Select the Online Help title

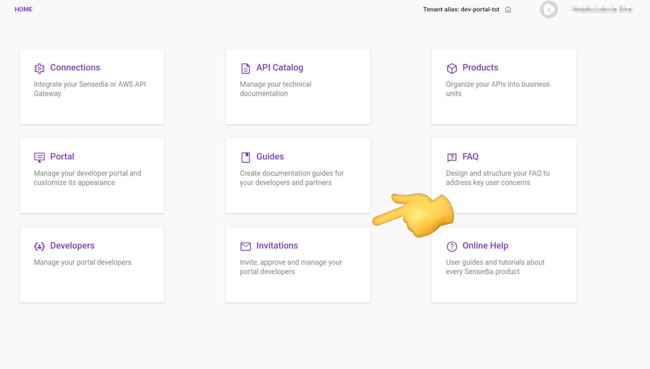pos(485,246)
